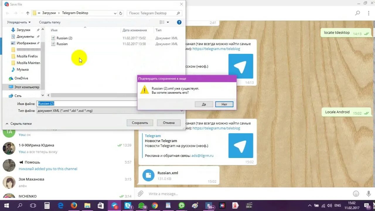
Task: Select Сеть in the navigation pane
Action: [18, 96]
